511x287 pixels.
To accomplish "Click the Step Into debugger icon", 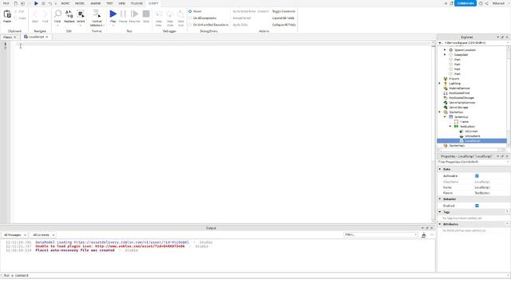I will [x=159, y=14].
